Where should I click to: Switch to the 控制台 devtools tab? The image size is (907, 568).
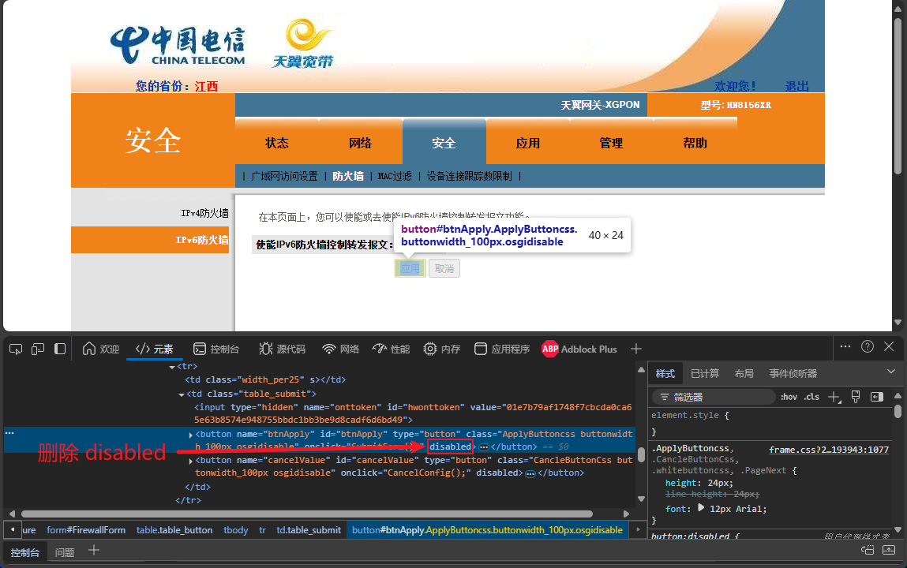tap(216, 349)
